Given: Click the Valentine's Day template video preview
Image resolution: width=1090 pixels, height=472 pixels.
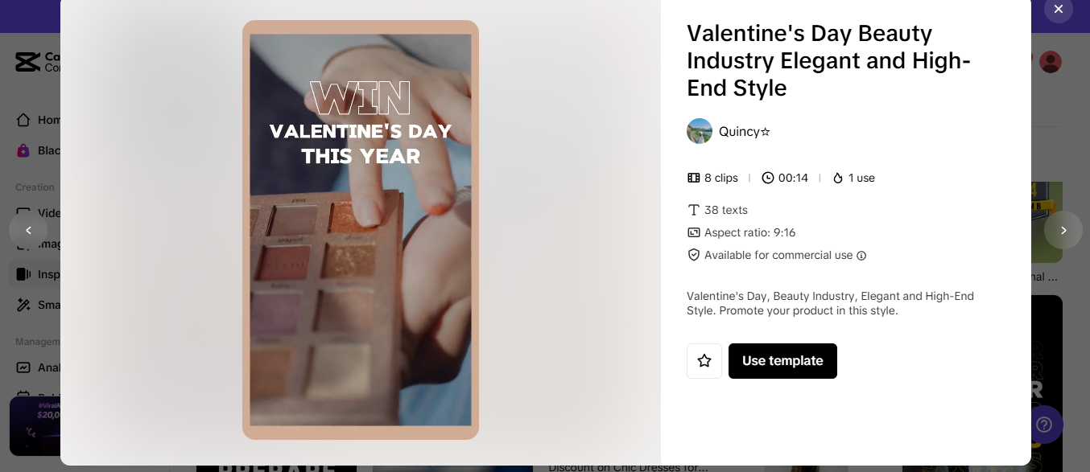Looking at the screenshot, I should pyautogui.click(x=361, y=230).
